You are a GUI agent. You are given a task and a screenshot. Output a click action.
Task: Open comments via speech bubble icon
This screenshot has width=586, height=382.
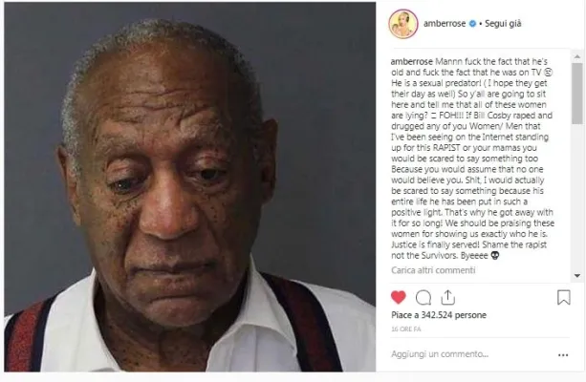423,298
